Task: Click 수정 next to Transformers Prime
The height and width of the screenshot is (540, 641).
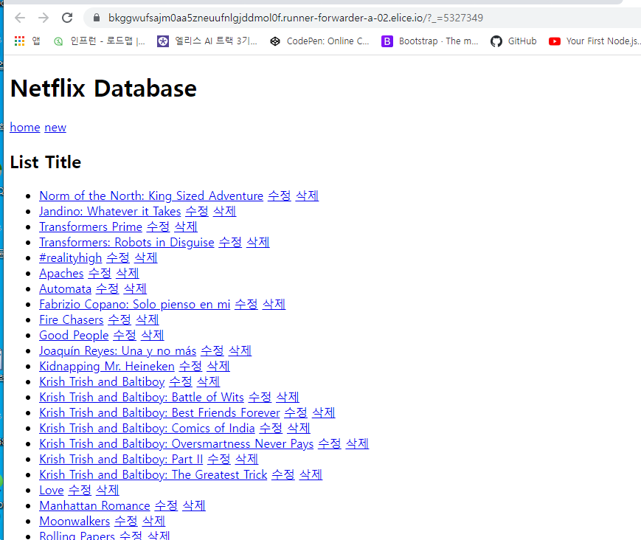Action: [x=158, y=227]
